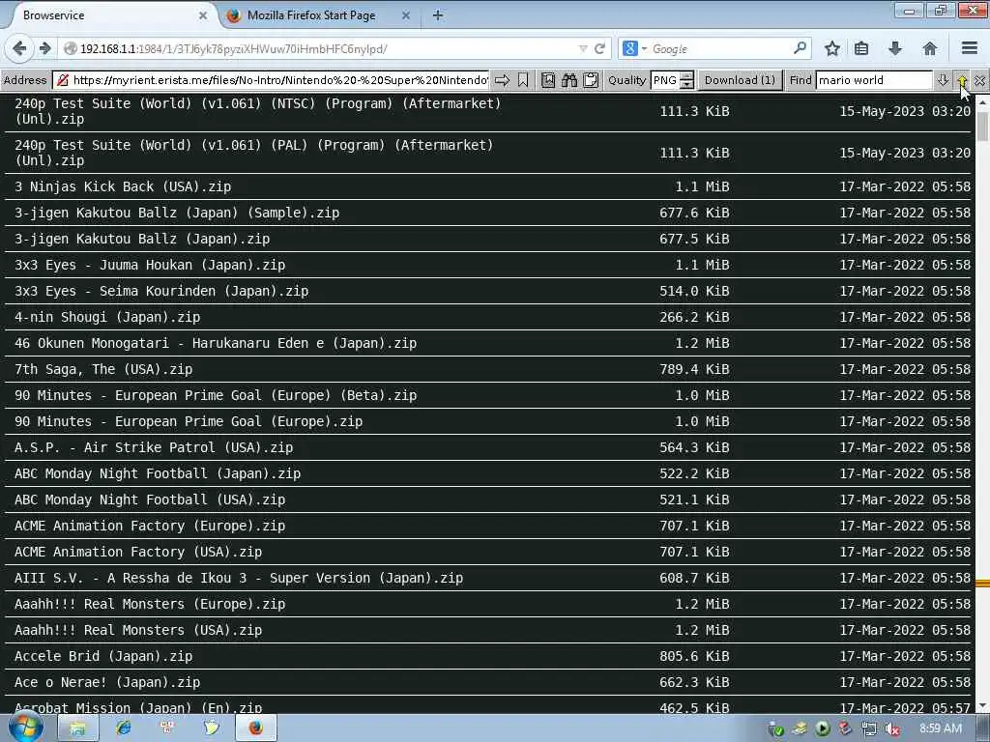The height and width of the screenshot is (742, 990).
Task: Open Aaahh!!! Real Monsters (Europe).zip link
Action: pos(150,604)
